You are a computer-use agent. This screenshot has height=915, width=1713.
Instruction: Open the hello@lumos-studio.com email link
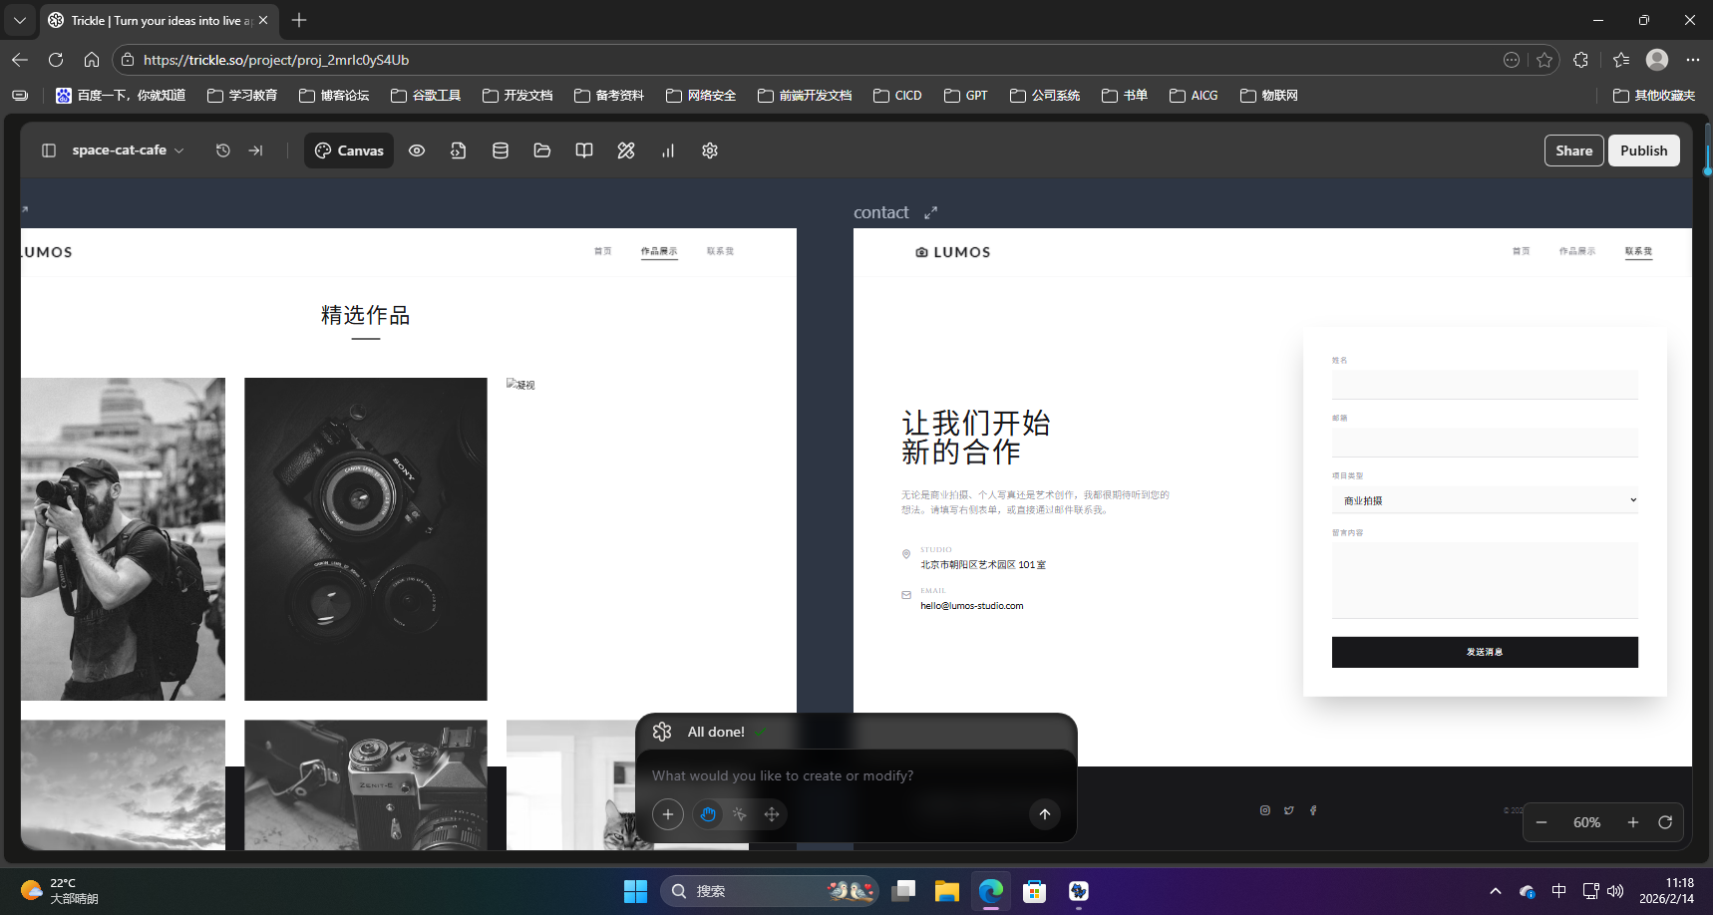point(971,605)
